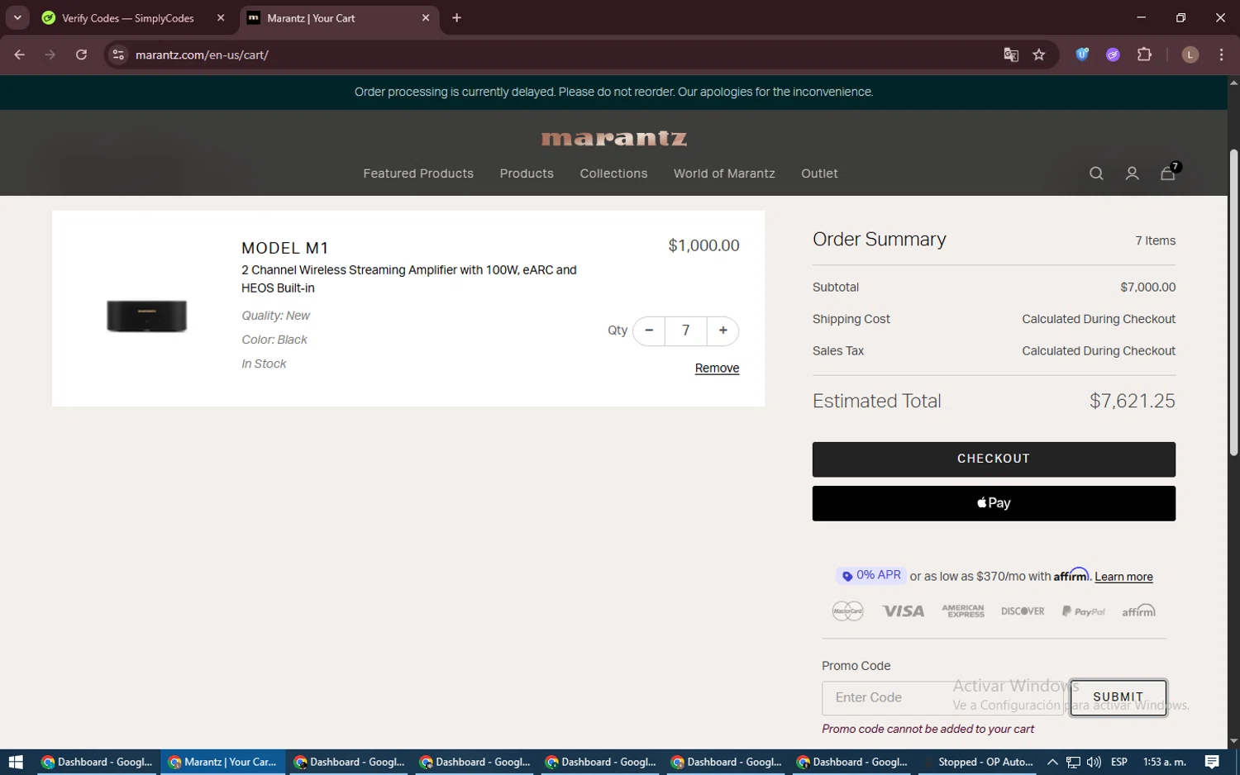
Task: Click the 0% APR badge
Action: pos(870,575)
